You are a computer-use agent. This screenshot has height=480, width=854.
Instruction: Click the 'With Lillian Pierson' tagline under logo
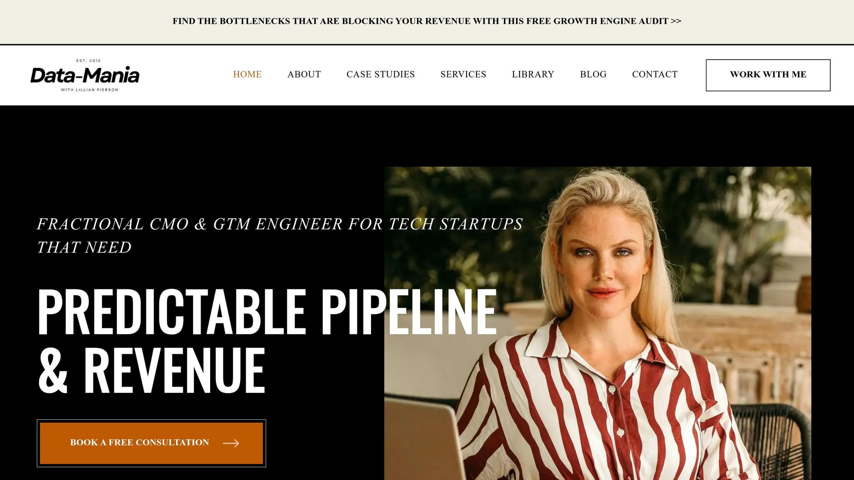tap(90, 90)
